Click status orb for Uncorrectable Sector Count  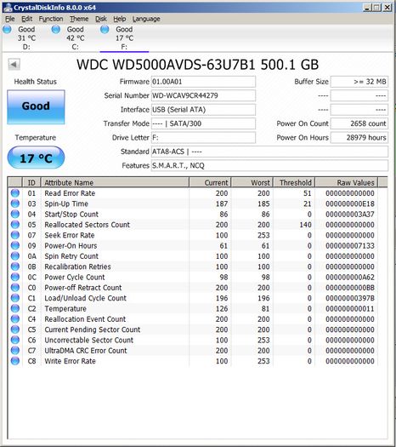[15, 340]
